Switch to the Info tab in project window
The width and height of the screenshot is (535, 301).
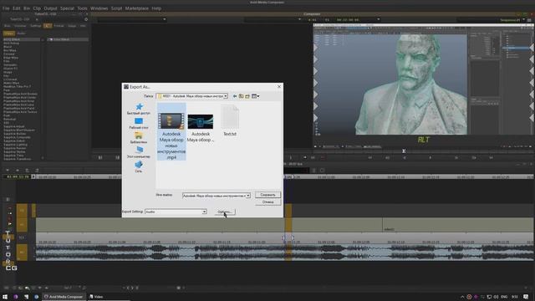point(83,26)
